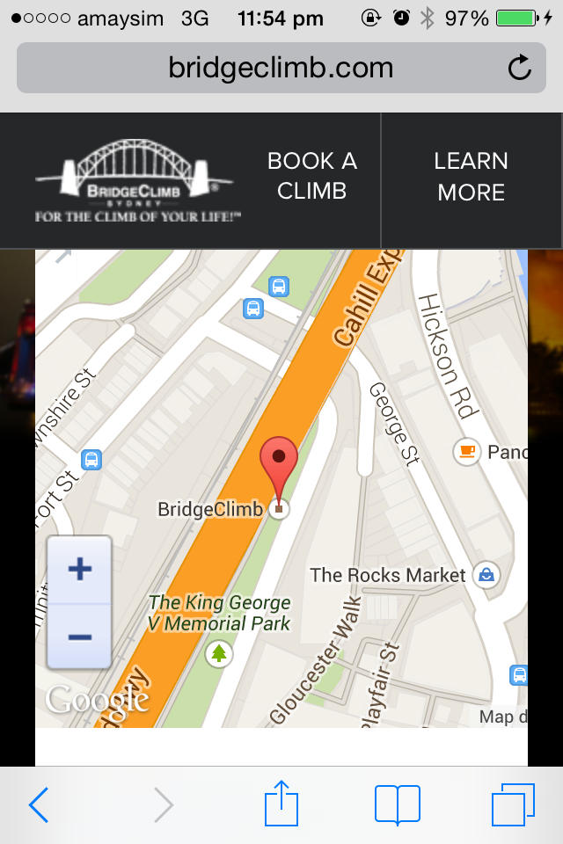Tap the Safari reload page icon
This screenshot has height=844, width=563.
click(x=519, y=68)
